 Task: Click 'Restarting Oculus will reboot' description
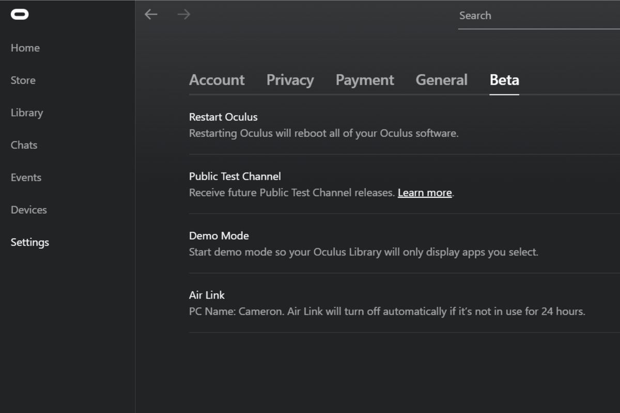click(324, 134)
